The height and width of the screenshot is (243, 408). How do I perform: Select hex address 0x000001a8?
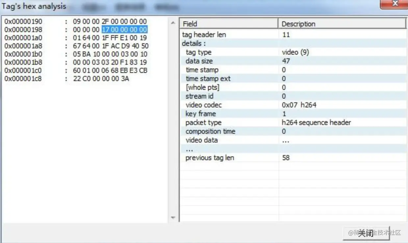click(23, 46)
